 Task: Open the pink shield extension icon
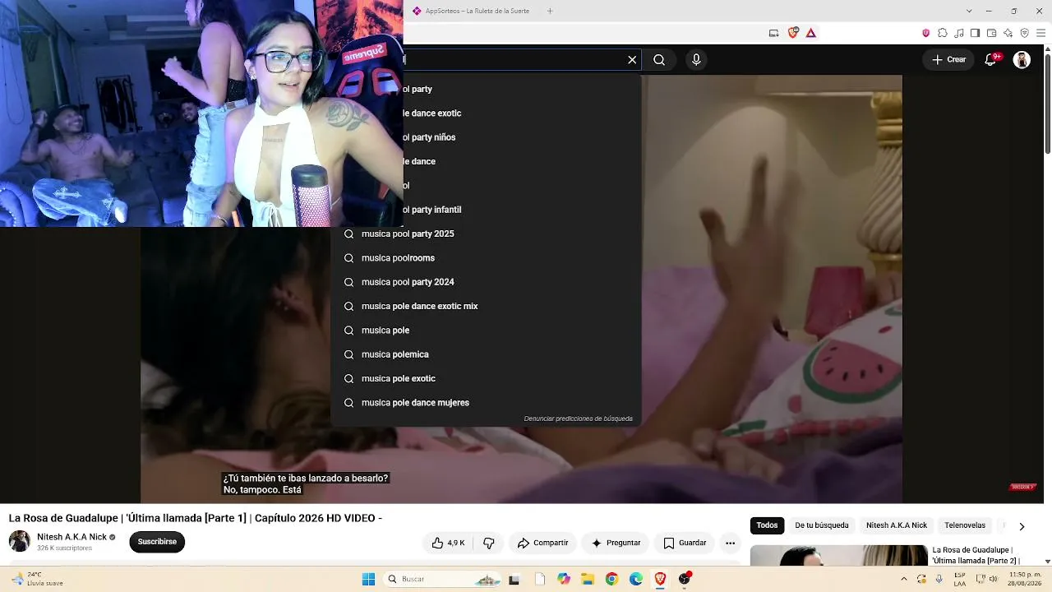926,33
